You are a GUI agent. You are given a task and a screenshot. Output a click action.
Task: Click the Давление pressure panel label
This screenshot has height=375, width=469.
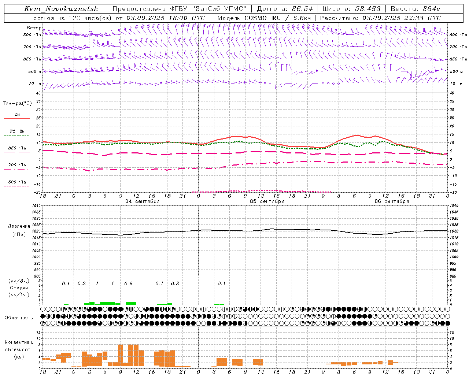click(x=19, y=226)
